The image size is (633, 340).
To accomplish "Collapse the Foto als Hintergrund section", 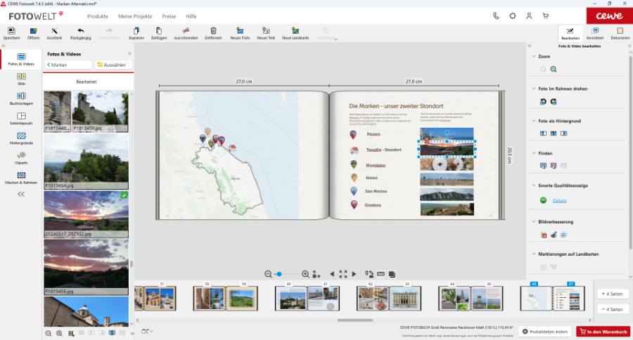I will (x=533, y=121).
